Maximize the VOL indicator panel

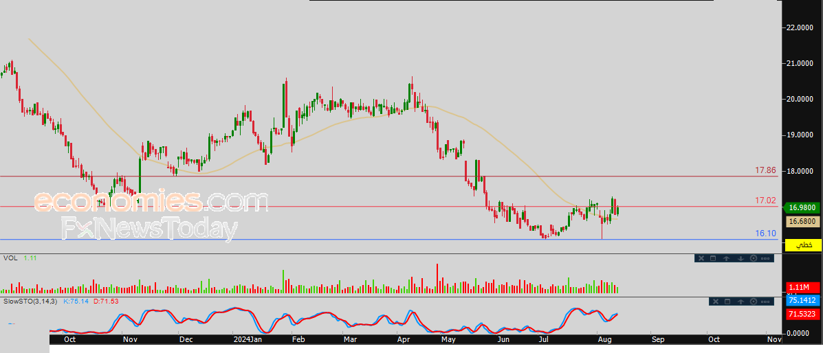pos(713,258)
